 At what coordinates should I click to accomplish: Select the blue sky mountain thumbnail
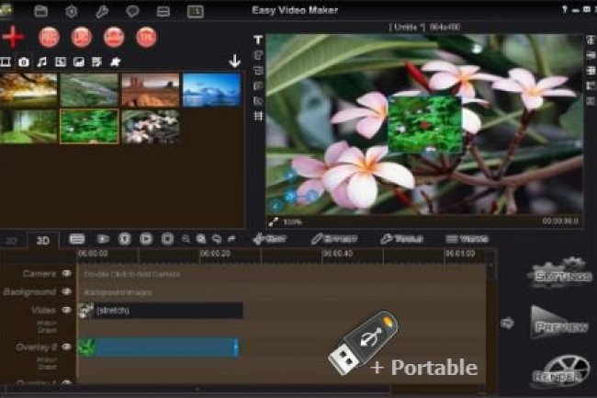(x=211, y=90)
